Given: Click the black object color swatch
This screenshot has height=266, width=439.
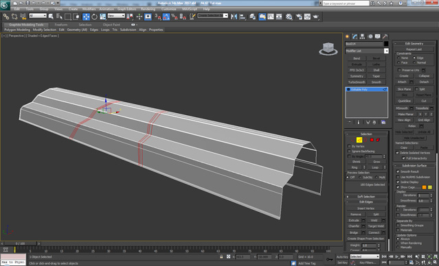Looking at the screenshot, I should pyautogui.click(x=386, y=44).
